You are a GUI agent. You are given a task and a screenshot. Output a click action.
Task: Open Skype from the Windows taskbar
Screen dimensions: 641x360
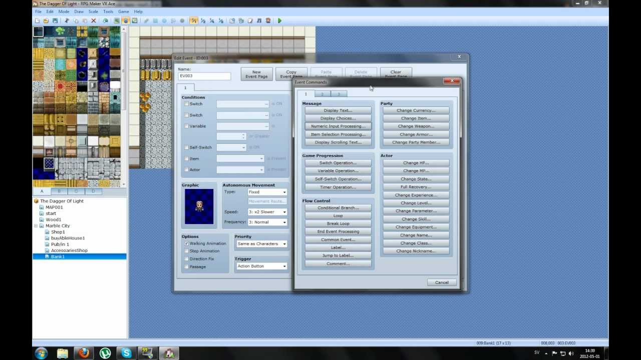click(x=127, y=353)
